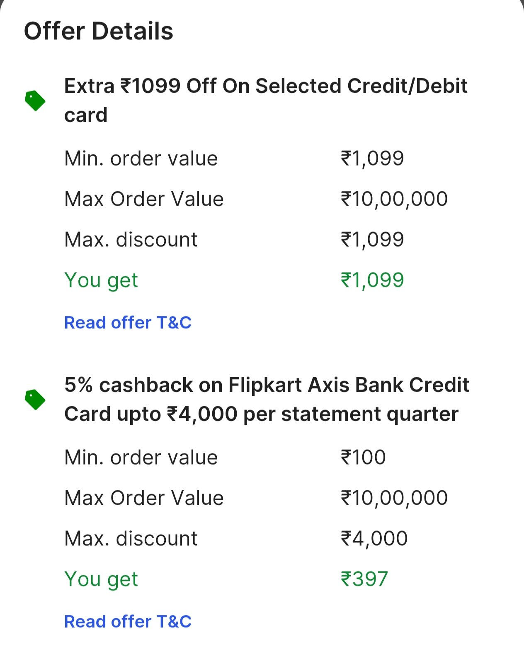Tap Min. order value label in the ₹1099 offer
The height and width of the screenshot is (670, 524).
[141, 159]
